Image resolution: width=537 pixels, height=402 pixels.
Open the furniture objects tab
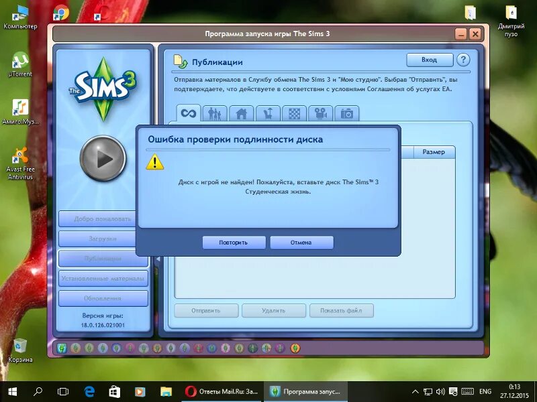pos(268,113)
